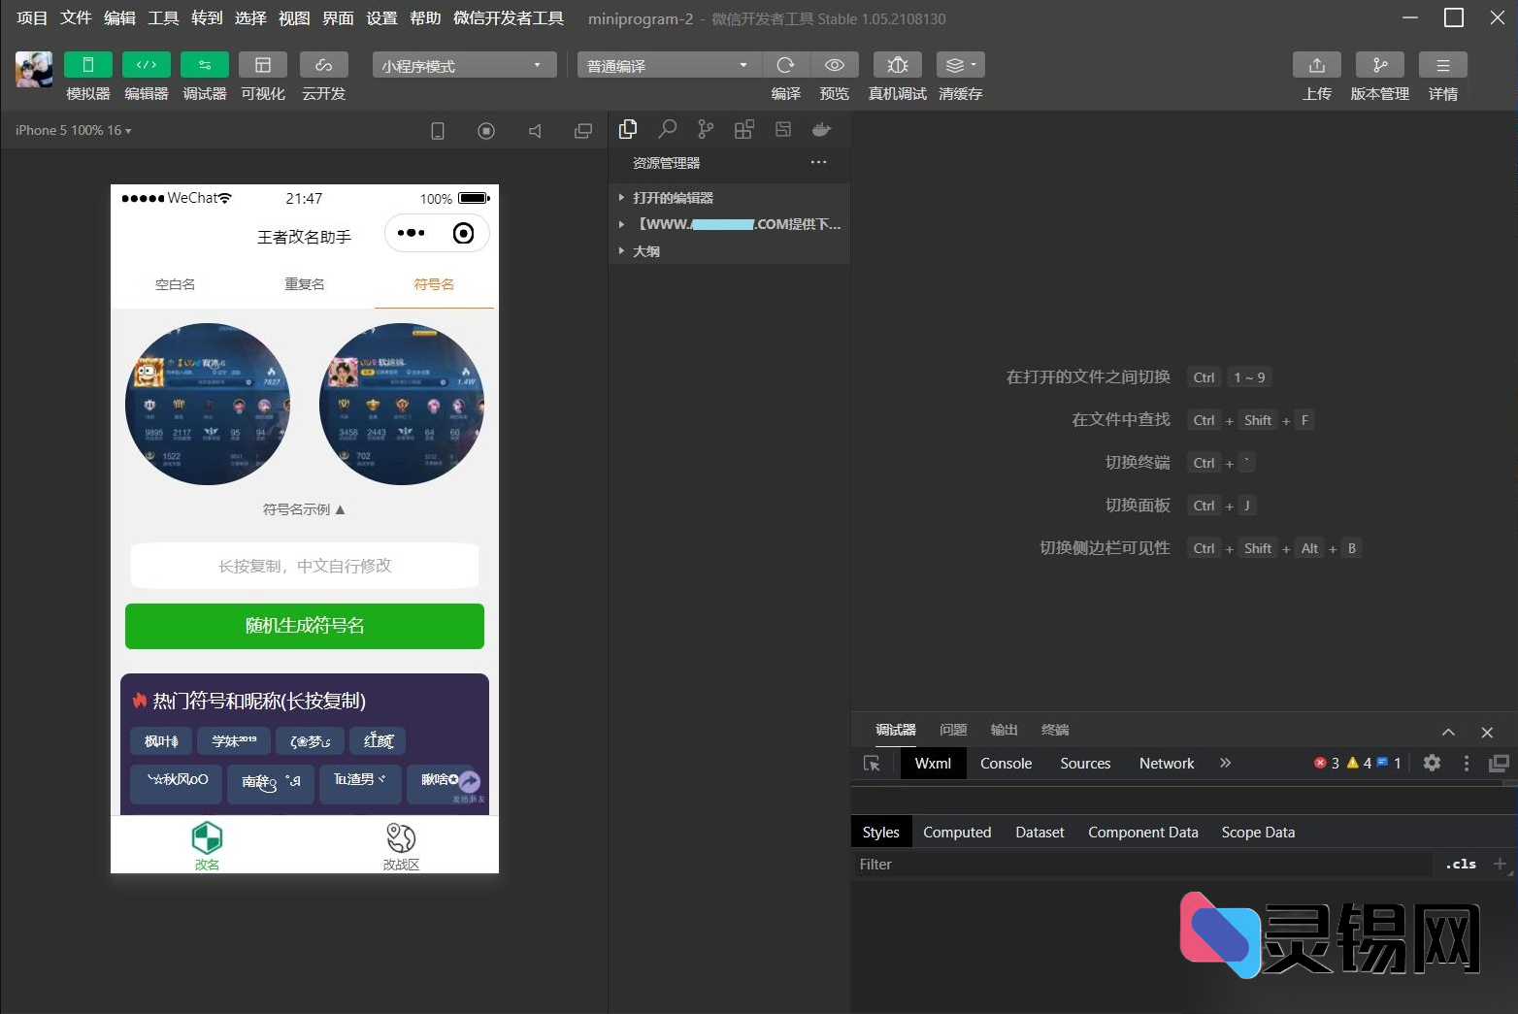Toggle the 调试器 debugger panel button
Image resolution: width=1518 pixels, height=1014 pixels.
(204, 65)
